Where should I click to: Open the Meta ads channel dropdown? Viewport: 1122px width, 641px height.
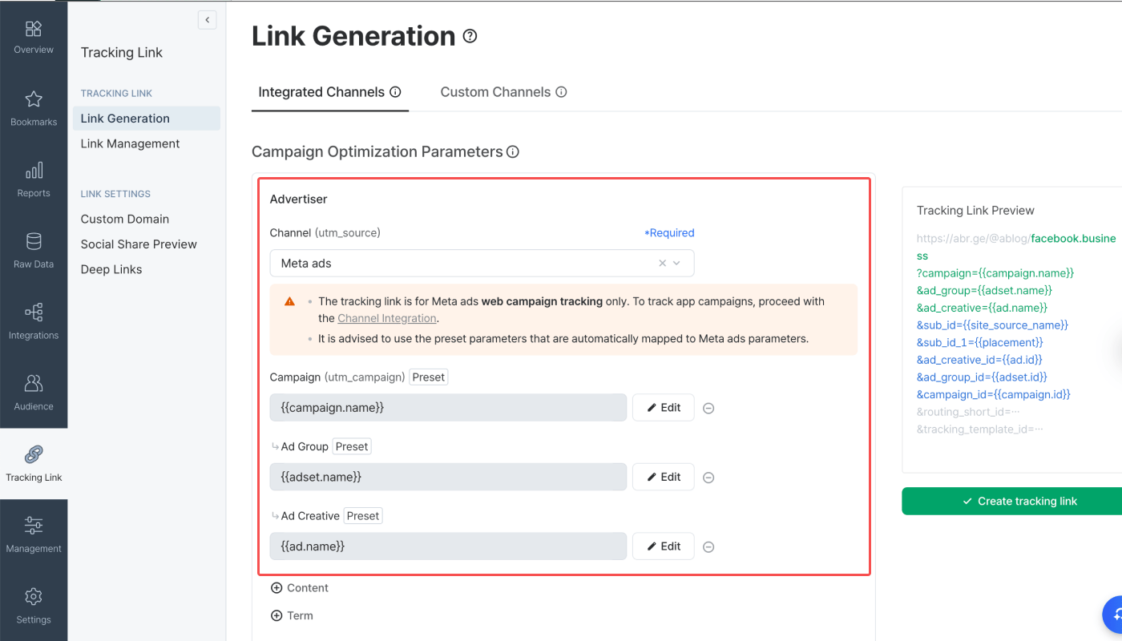click(x=482, y=263)
